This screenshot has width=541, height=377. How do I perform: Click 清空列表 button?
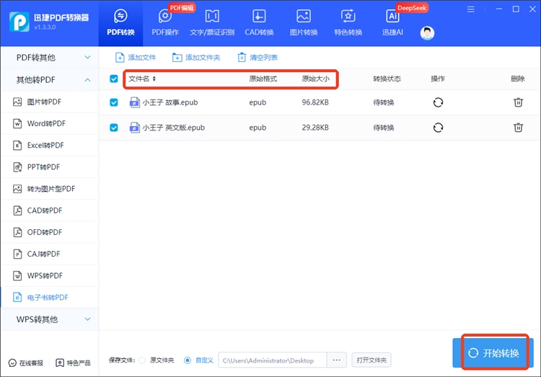pyautogui.click(x=258, y=57)
